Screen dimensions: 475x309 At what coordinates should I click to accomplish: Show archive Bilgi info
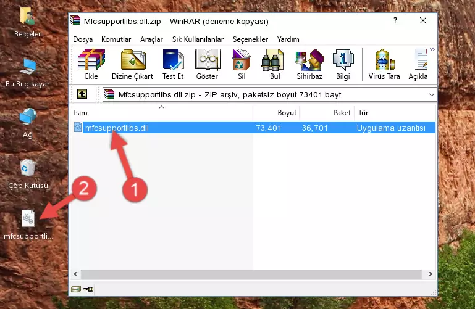tap(343, 64)
